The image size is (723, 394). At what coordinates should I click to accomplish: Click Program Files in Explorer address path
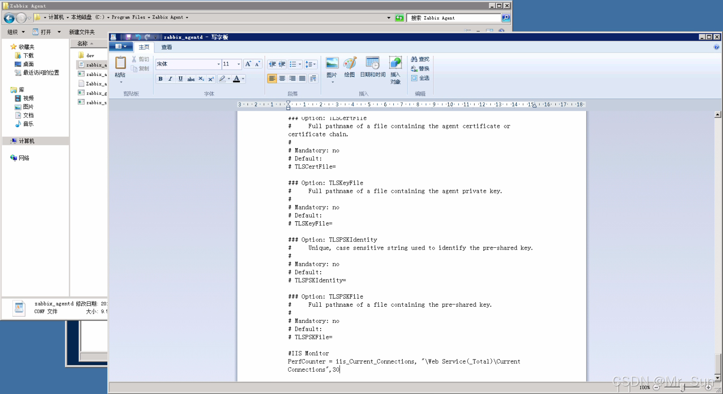tap(128, 18)
